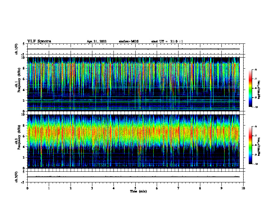Click the "-6" tick on ch.1 colorbar
This screenshot has width=274, height=211.
pos(255,69)
